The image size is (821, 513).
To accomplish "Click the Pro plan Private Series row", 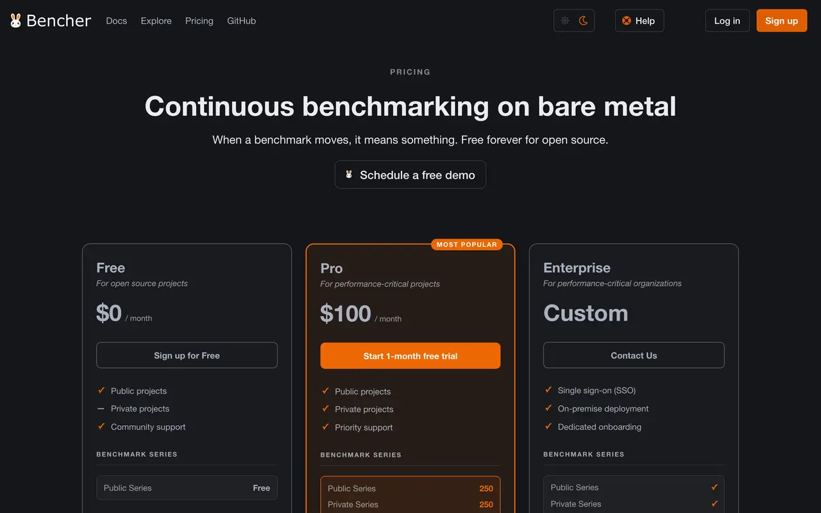I will (410, 505).
